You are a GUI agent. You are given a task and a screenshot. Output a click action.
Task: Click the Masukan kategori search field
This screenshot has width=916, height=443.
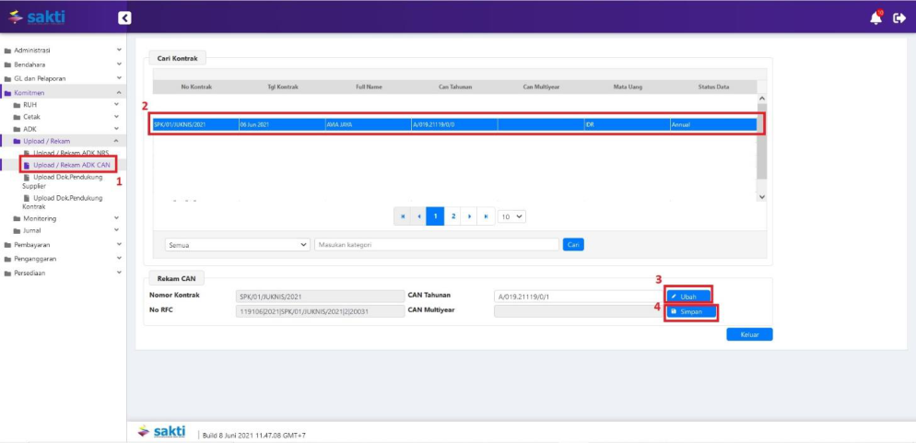(x=436, y=245)
